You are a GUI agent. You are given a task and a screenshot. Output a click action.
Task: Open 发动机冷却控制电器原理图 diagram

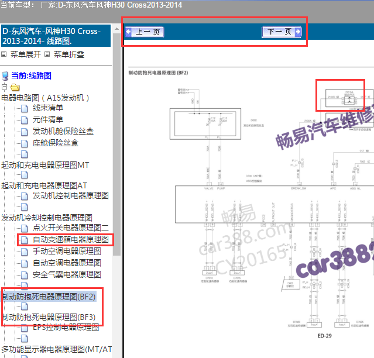coord(47,218)
